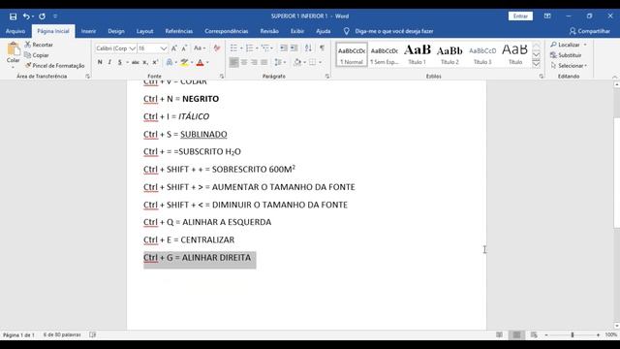
Task: Select Pincel de Formatação tool
Action: click(54, 66)
